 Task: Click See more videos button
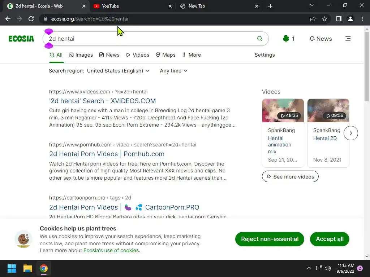pyautogui.click(x=290, y=177)
